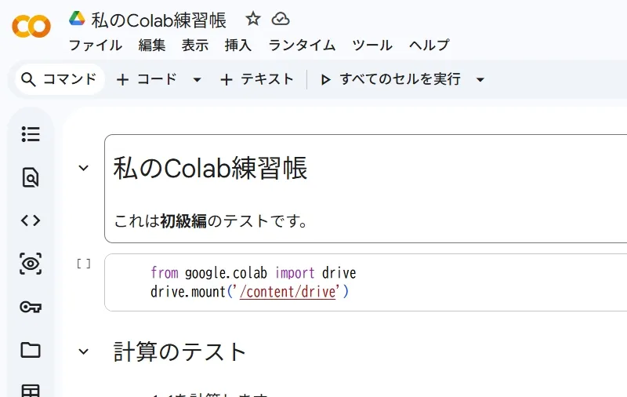Collapse the 計算のテスト section

point(84,351)
